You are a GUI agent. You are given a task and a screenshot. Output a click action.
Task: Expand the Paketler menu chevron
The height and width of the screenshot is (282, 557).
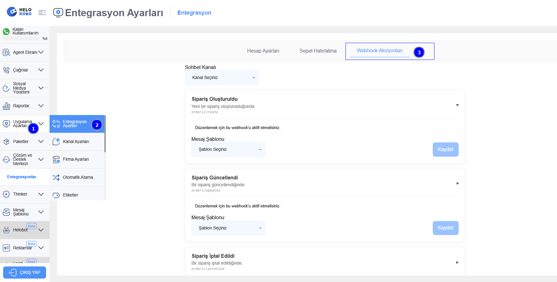pyautogui.click(x=41, y=141)
